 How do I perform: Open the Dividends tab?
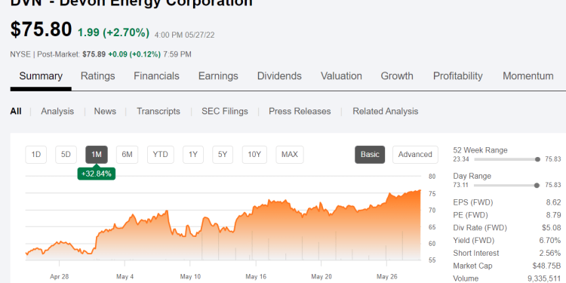pyautogui.click(x=279, y=76)
